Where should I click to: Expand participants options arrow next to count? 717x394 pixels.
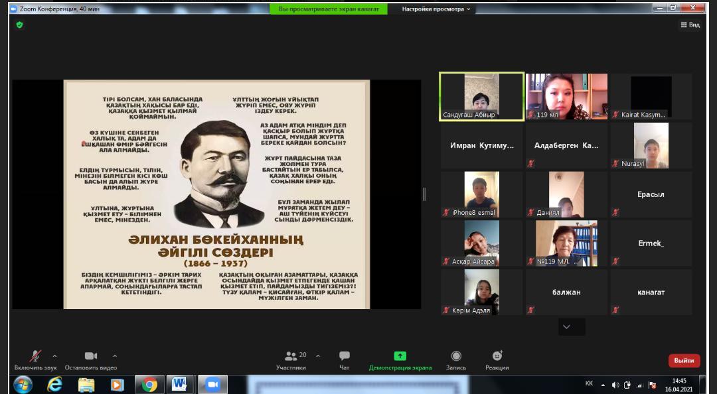(318, 356)
